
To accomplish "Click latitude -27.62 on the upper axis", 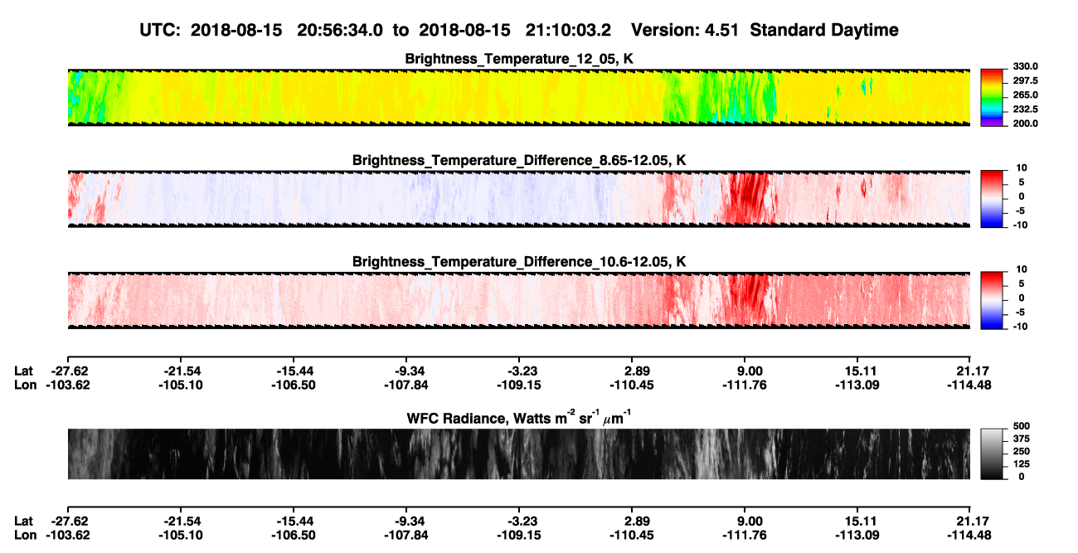I will coord(68,371).
